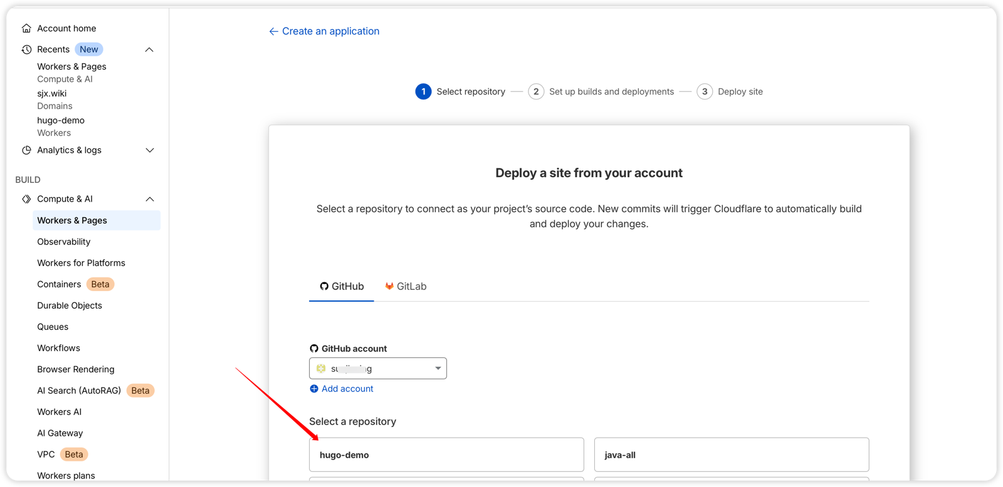Viewport: 1003px width, 487px height.
Task: Click the GitLab fox logo icon
Action: pyautogui.click(x=389, y=286)
